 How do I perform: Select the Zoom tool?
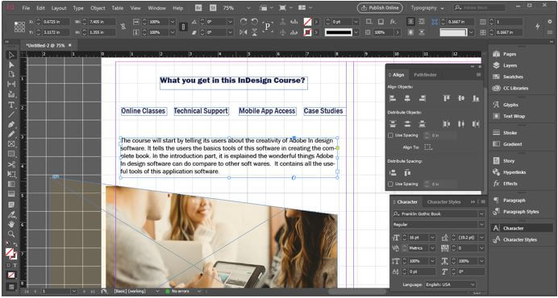pyautogui.click(x=11, y=234)
